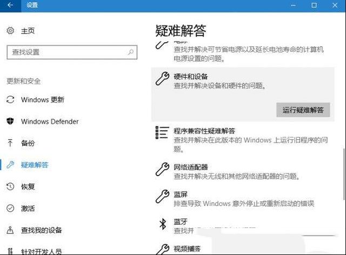Select the 视频播放 troubleshooter title

(187, 249)
